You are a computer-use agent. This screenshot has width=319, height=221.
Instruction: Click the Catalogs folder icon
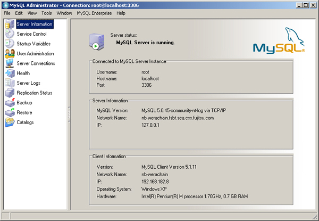click(10, 122)
